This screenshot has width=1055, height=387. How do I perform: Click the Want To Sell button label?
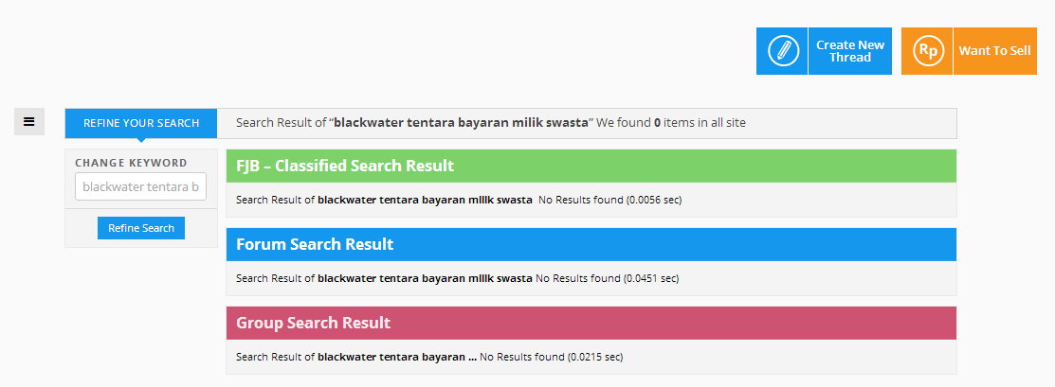click(x=994, y=51)
